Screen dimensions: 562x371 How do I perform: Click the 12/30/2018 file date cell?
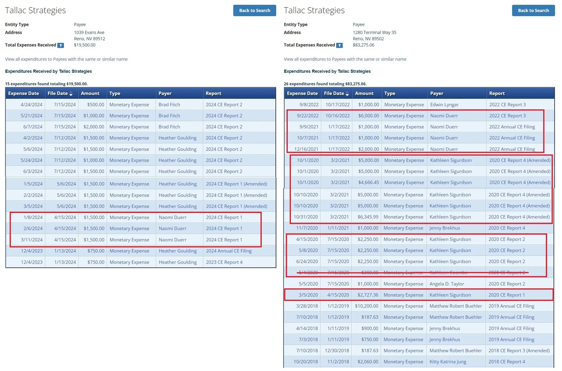[x=337, y=351]
